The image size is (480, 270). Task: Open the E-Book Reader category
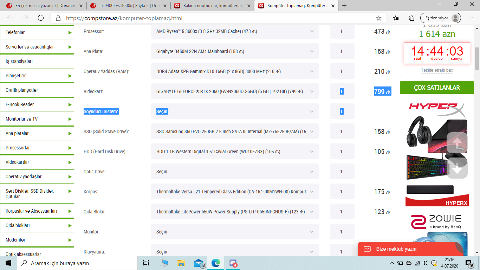(x=37, y=104)
